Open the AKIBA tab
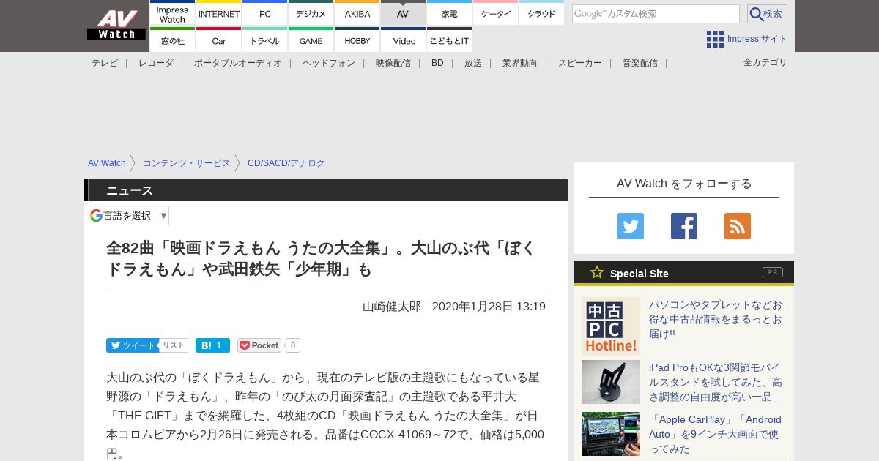Screen dimensions: 879x461 (x=357, y=13)
